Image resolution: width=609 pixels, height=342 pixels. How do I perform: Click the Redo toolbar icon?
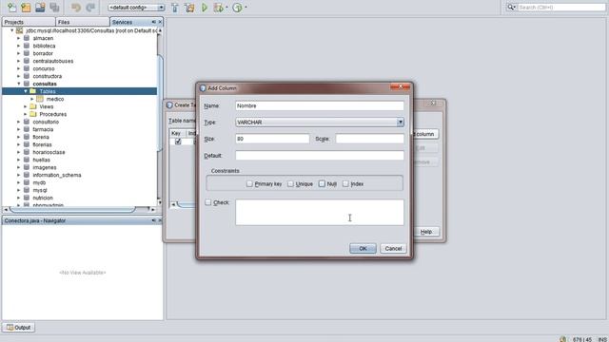click(x=90, y=7)
